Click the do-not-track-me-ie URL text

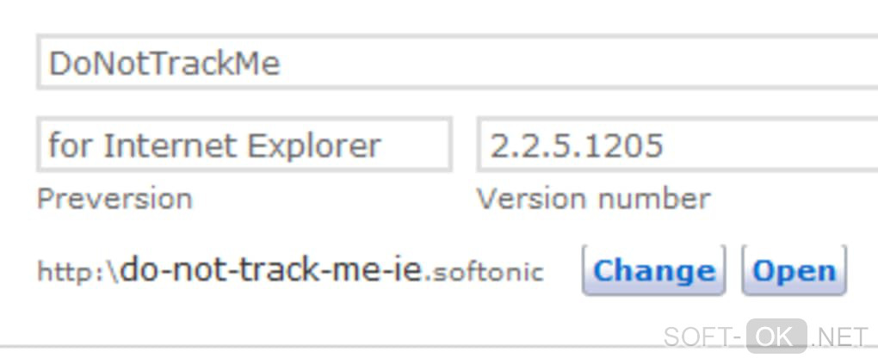(x=272, y=270)
